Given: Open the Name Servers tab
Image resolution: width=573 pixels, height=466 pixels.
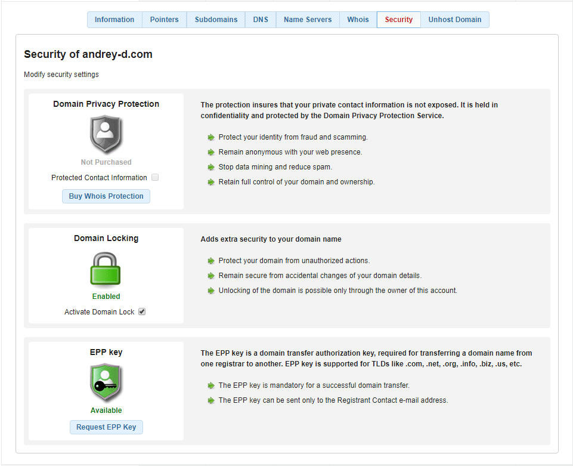Looking at the screenshot, I should point(308,20).
